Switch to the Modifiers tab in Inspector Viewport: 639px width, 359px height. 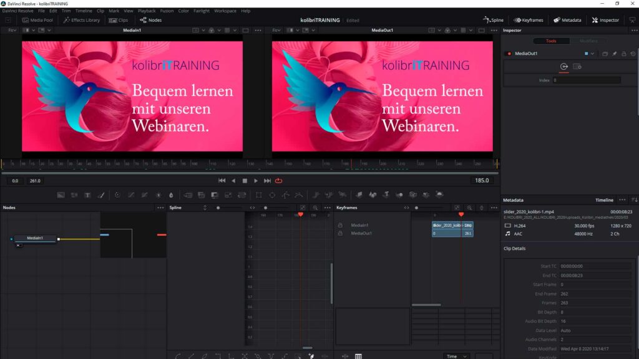coord(588,41)
